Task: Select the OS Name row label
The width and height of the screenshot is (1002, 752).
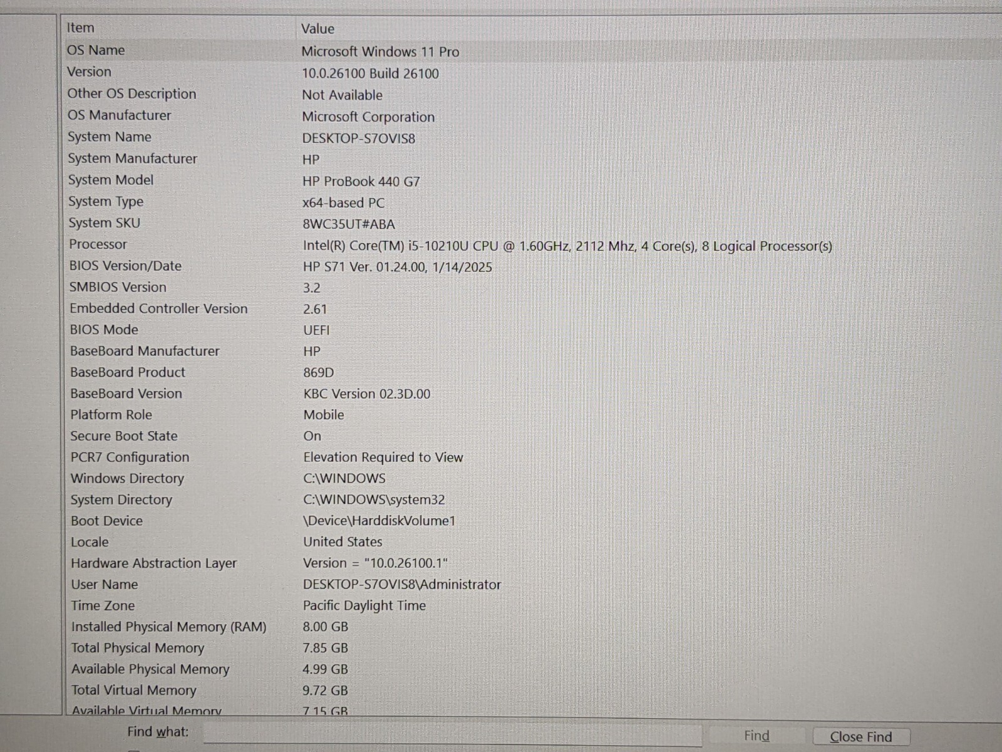Action: pos(96,50)
